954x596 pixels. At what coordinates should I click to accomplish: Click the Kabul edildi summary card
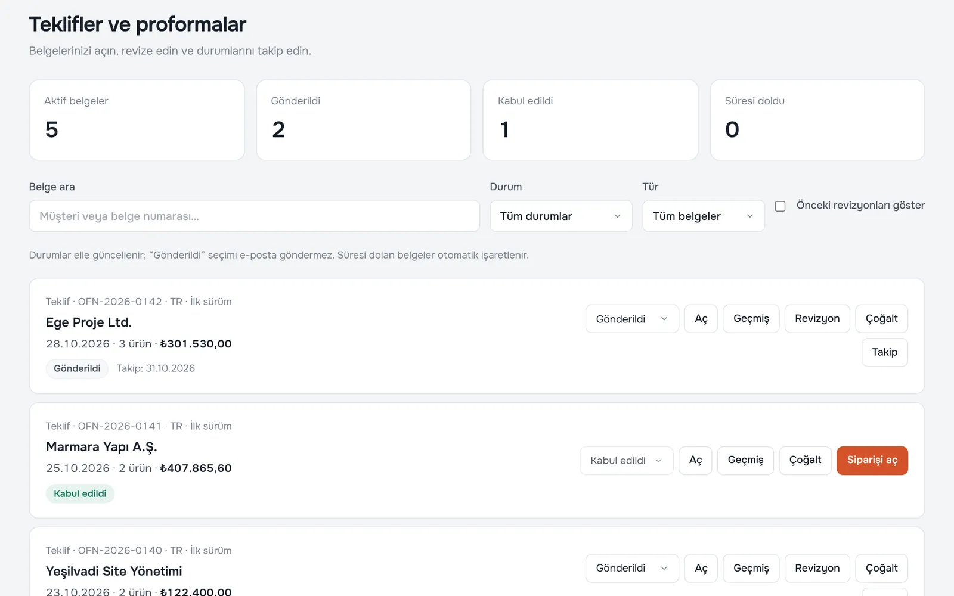590,120
